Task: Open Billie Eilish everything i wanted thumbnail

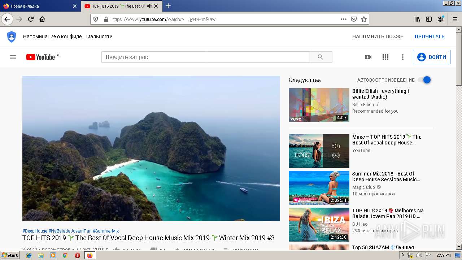Action: coord(319,105)
